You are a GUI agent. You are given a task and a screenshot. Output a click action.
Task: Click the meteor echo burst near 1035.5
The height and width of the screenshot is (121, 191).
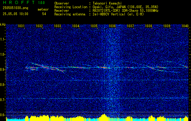(104, 67)
